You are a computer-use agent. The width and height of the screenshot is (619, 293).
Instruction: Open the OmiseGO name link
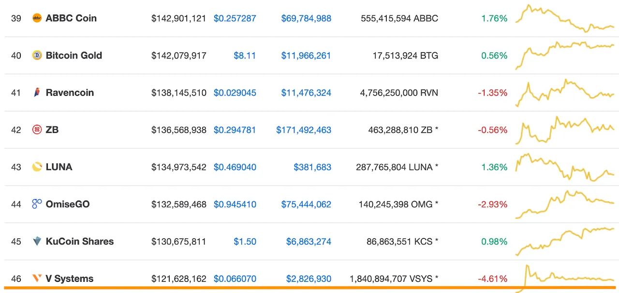68,205
